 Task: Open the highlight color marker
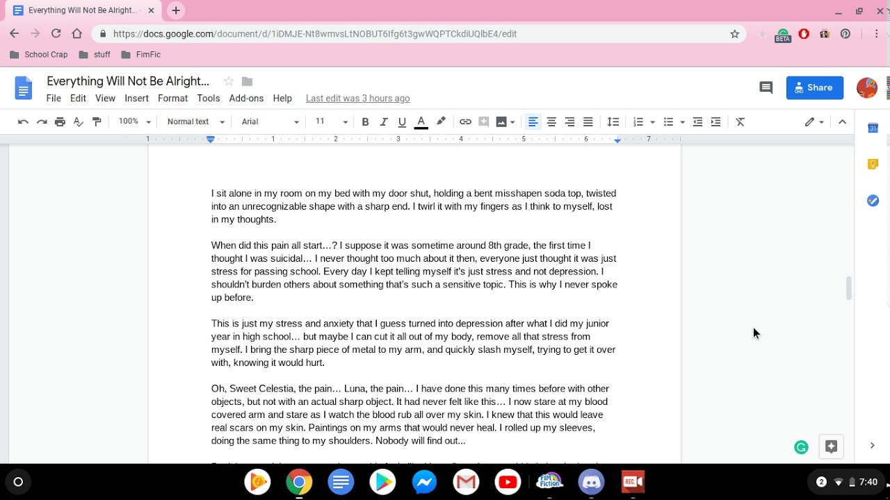coord(441,122)
